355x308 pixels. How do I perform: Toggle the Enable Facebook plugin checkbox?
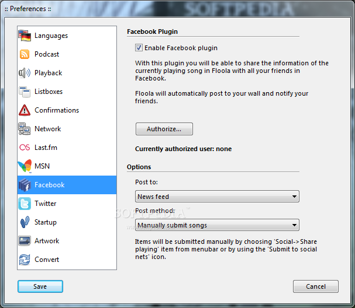(139, 48)
